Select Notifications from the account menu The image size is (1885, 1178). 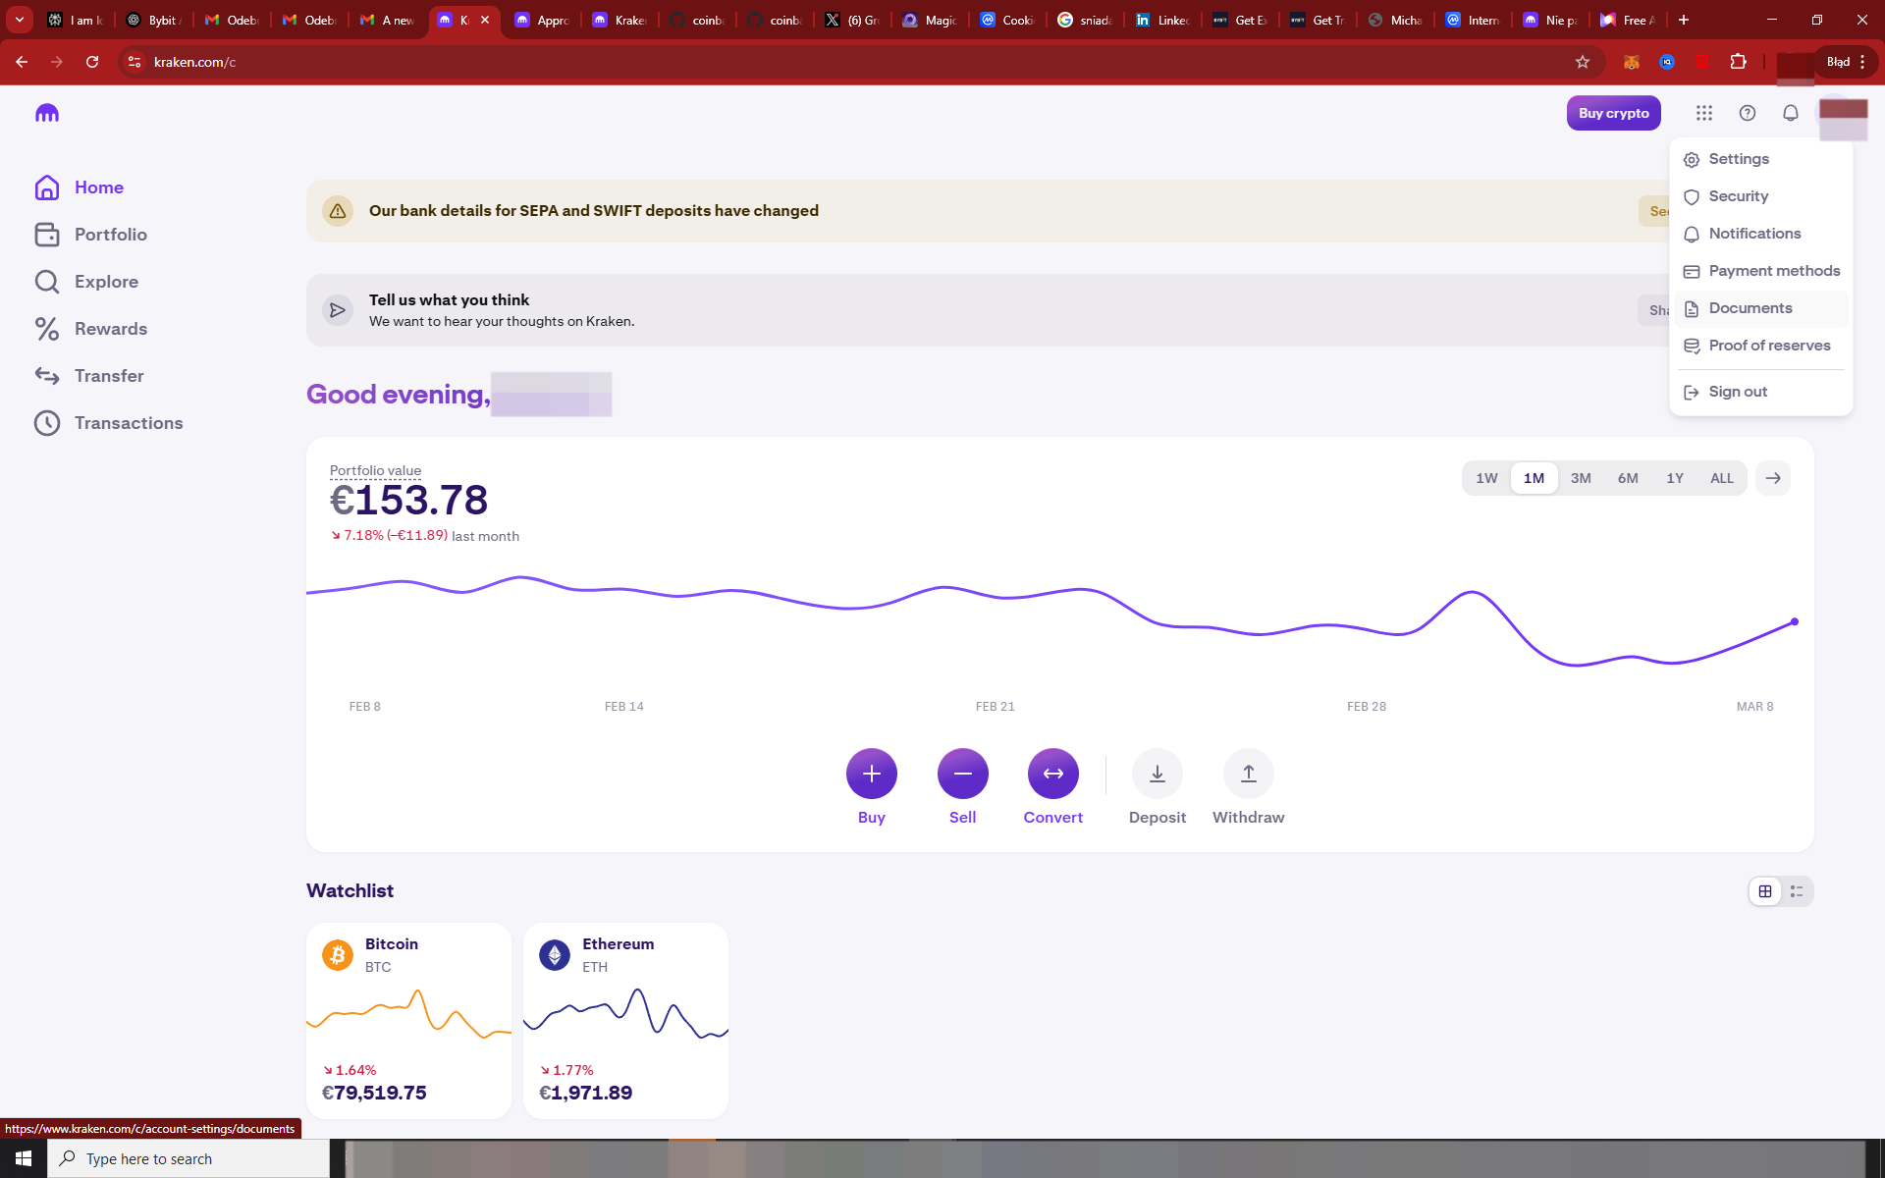tap(1761, 234)
